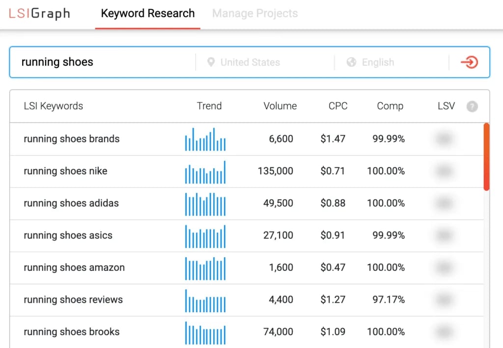
Task: Click the running shoes search input field
Action: [x=103, y=62]
